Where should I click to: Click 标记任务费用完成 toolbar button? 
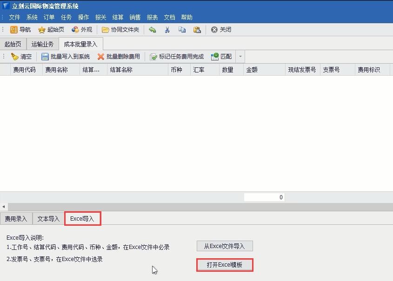click(x=177, y=57)
